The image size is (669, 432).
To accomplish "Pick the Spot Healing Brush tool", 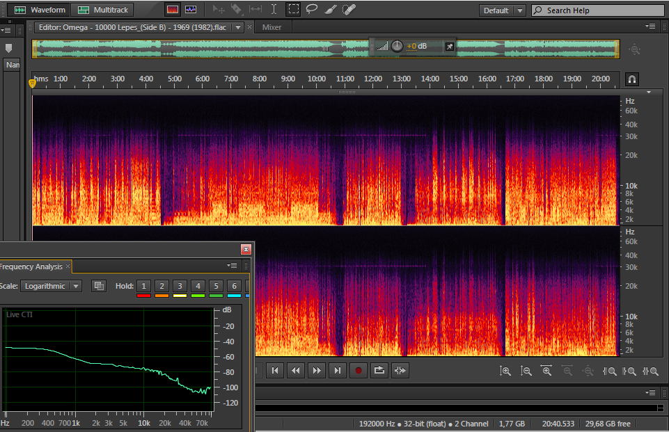I will click(x=349, y=10).
